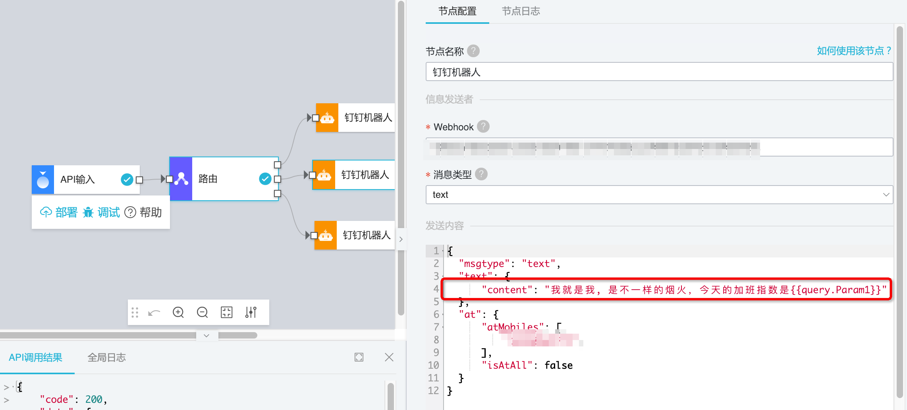
Task: Switch to the 全局日志 tab
Action: [106, 358]
